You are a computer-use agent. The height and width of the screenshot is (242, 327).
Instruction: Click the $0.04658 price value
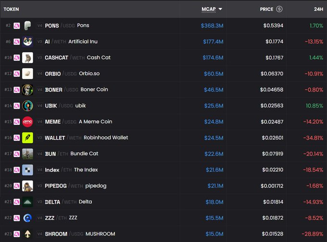tap(272, 90)
